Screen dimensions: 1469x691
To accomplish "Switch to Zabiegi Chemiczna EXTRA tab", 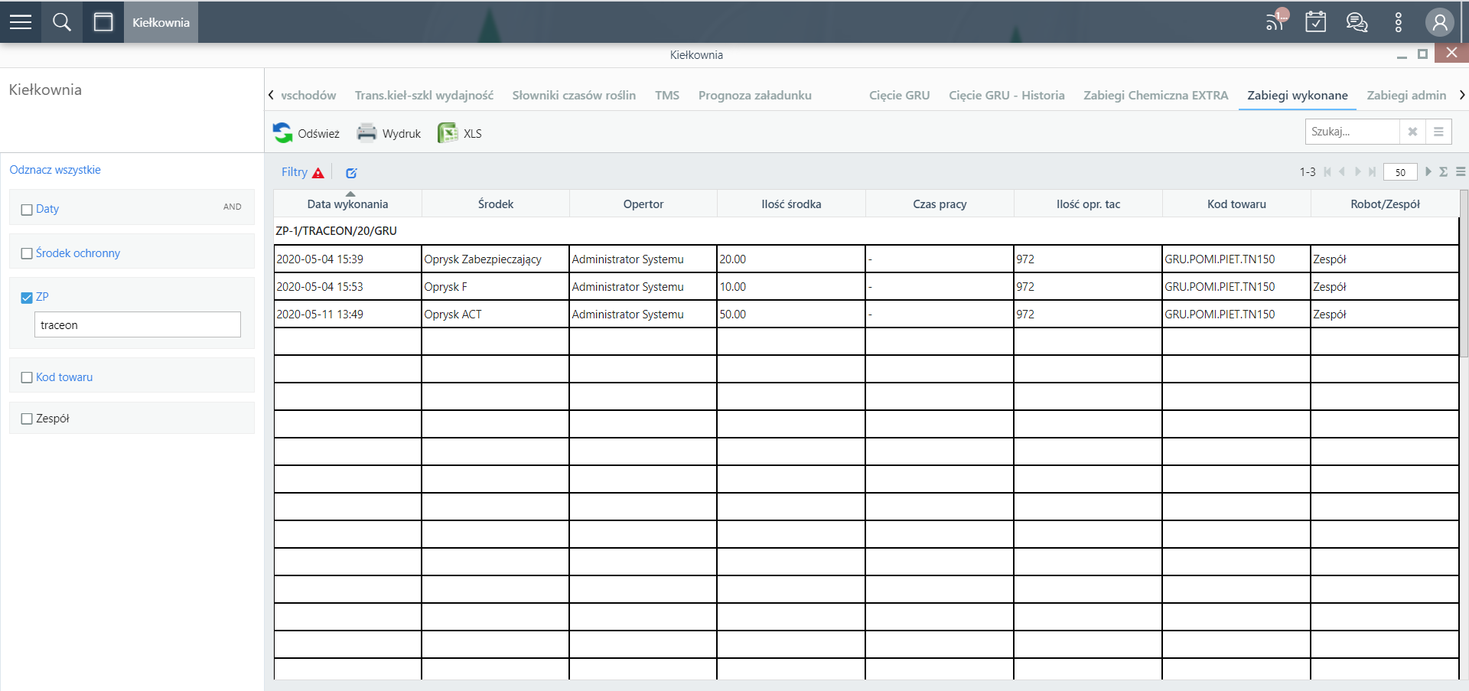I will (1156, 95).
